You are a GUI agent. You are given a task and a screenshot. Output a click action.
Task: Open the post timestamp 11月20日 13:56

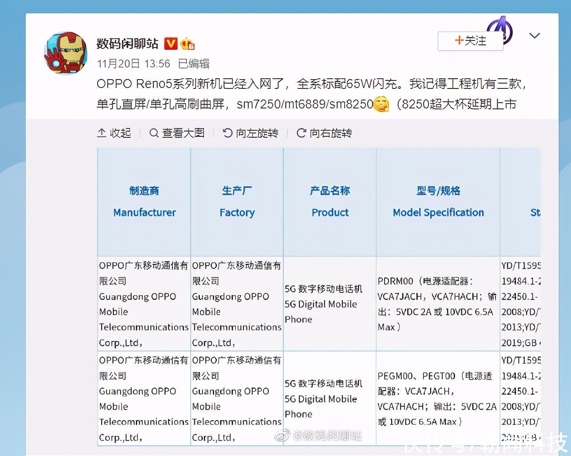[134, 64]
